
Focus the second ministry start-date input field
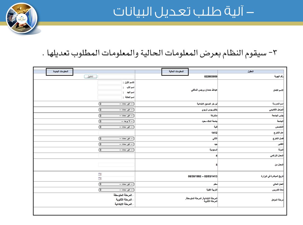click(118, 178)
